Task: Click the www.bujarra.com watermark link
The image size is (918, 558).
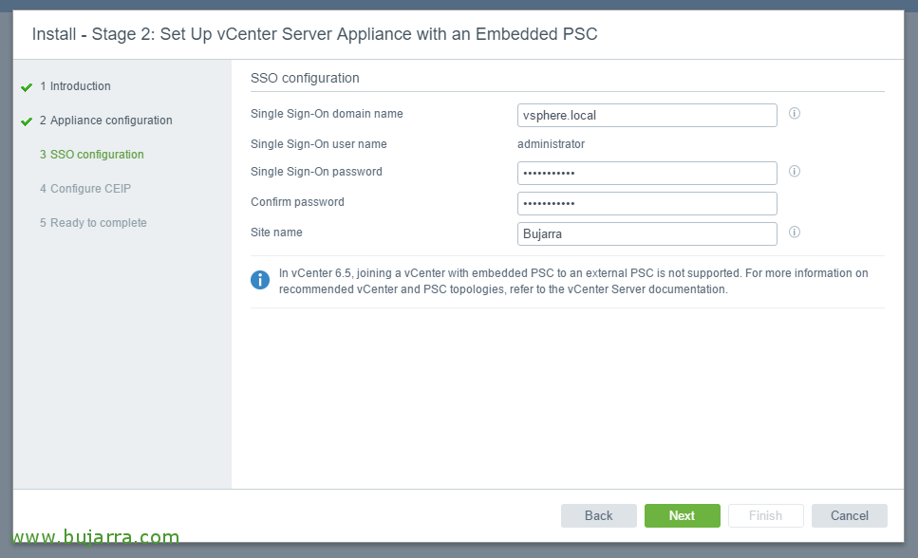Action: click(x=96, y=537)
